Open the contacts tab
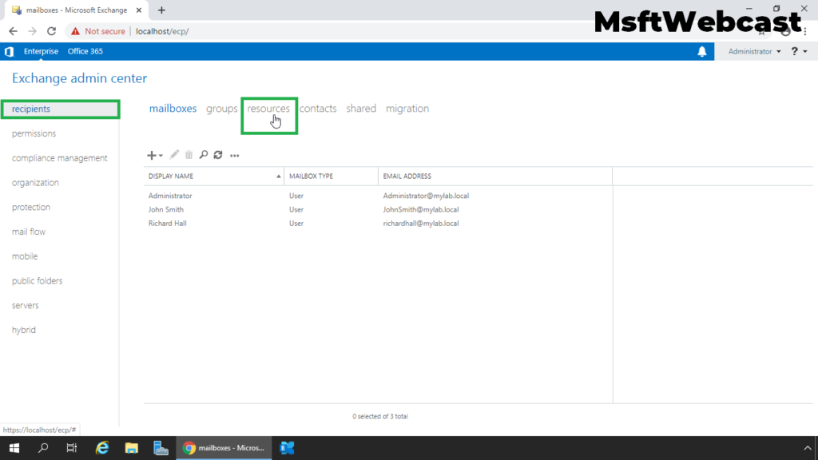 coord(318,109)
